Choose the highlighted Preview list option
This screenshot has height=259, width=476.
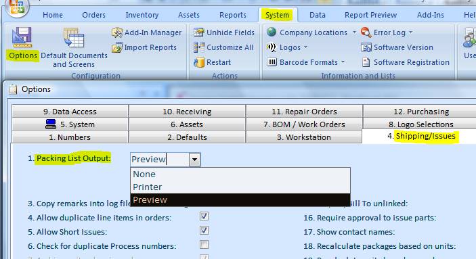click(240, 200)
